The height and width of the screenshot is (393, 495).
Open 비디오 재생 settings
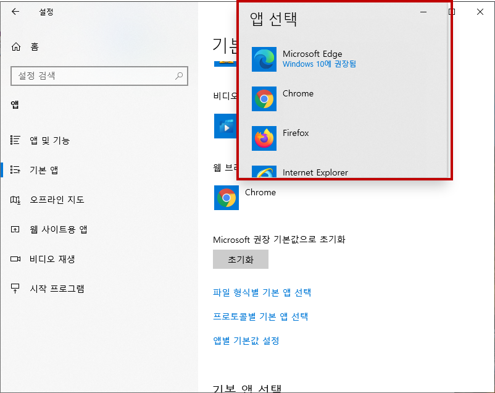pos(52,259)
